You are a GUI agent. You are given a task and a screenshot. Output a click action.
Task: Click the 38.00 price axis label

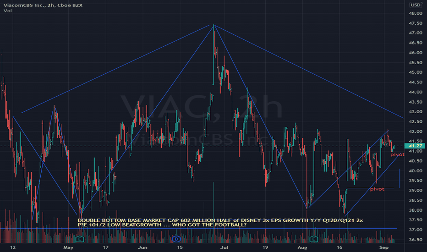pos(416,210)
